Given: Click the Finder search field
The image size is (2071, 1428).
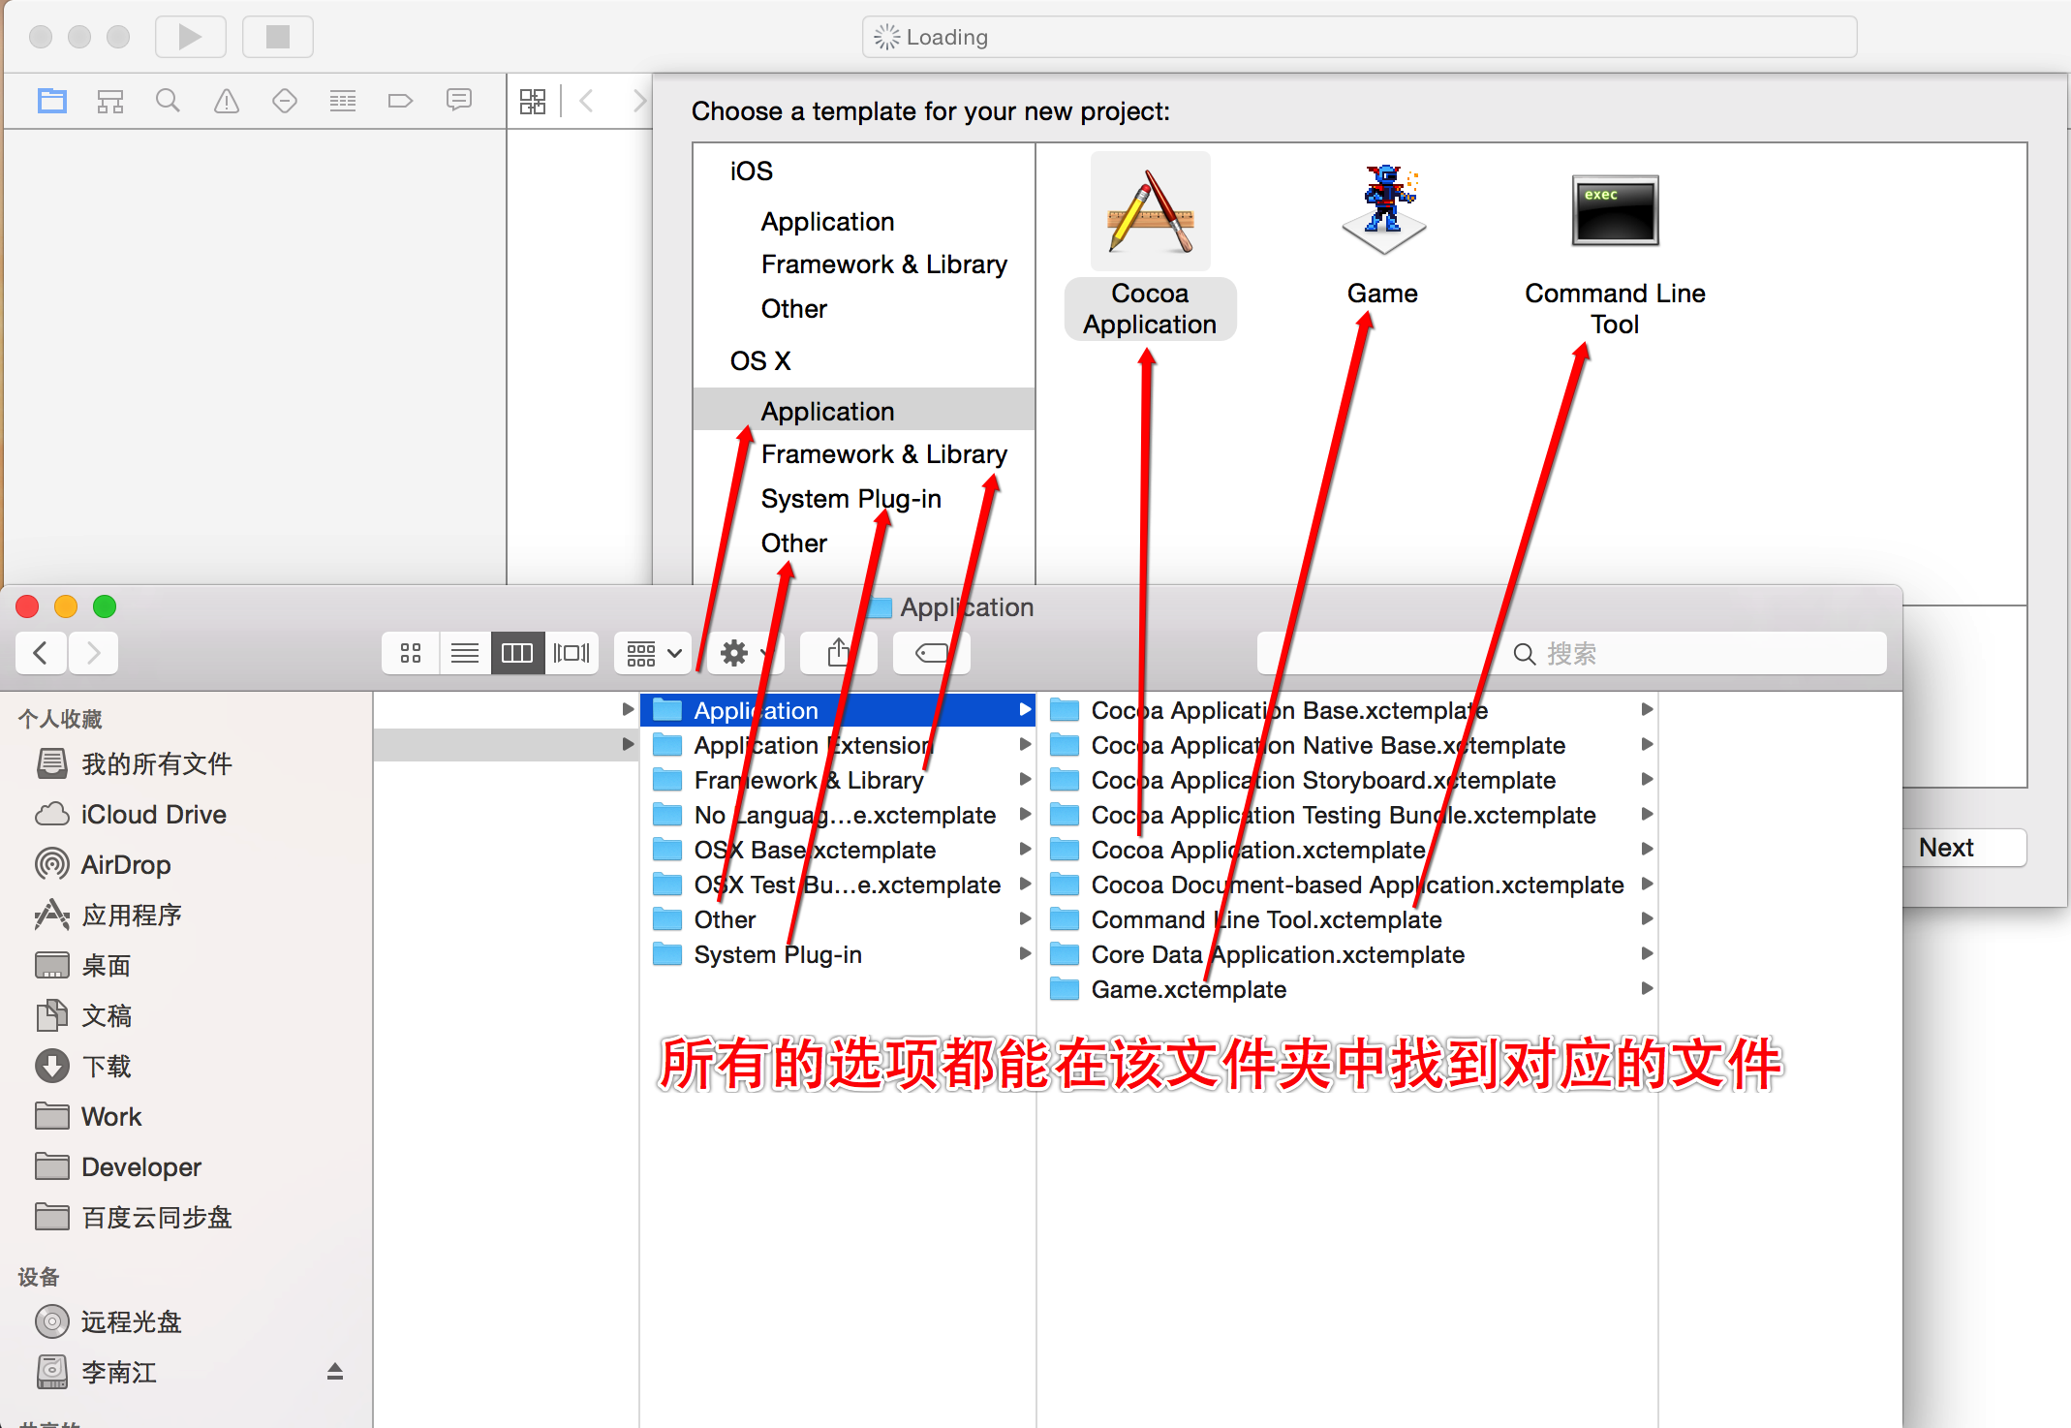Looking at the screenshot, I should (x=1571, y=653).
